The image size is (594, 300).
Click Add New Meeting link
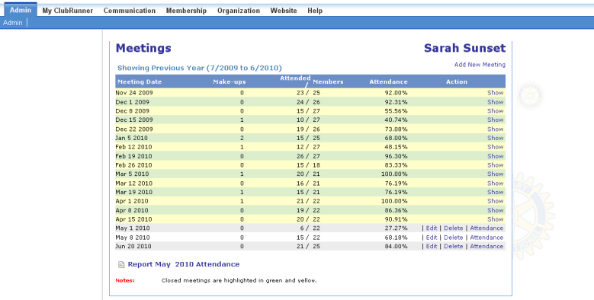[480, 65]
